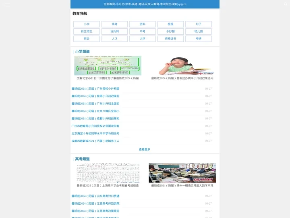Open article 成都小升初政策拟

point(95,118)
